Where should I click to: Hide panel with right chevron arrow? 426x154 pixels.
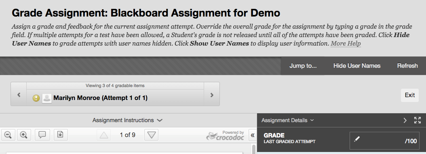(x=405, y=120)
